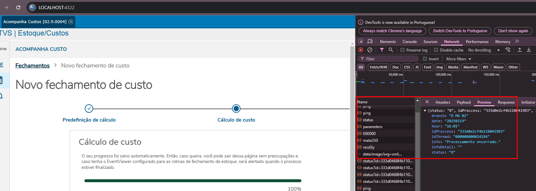The image size is (536, 191).
Task: Toggle the device toolbar icon
Action: pyautogui.click(x=370, y=41)
